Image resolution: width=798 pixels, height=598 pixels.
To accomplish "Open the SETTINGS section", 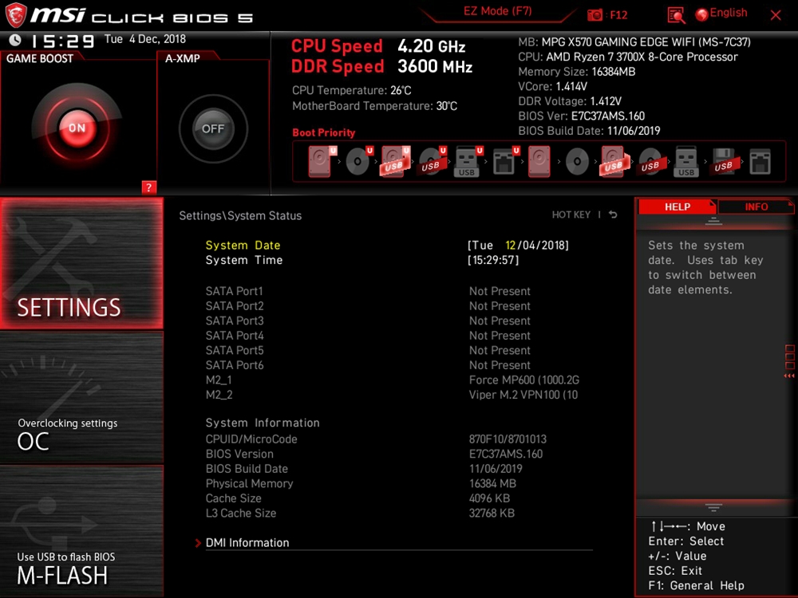I will (x=82, y=263).
